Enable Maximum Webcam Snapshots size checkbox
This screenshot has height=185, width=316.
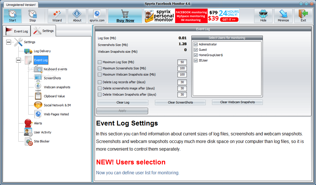click(x=99, y=75)
